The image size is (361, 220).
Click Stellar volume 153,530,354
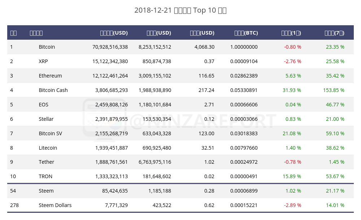[x=157, y=119]
